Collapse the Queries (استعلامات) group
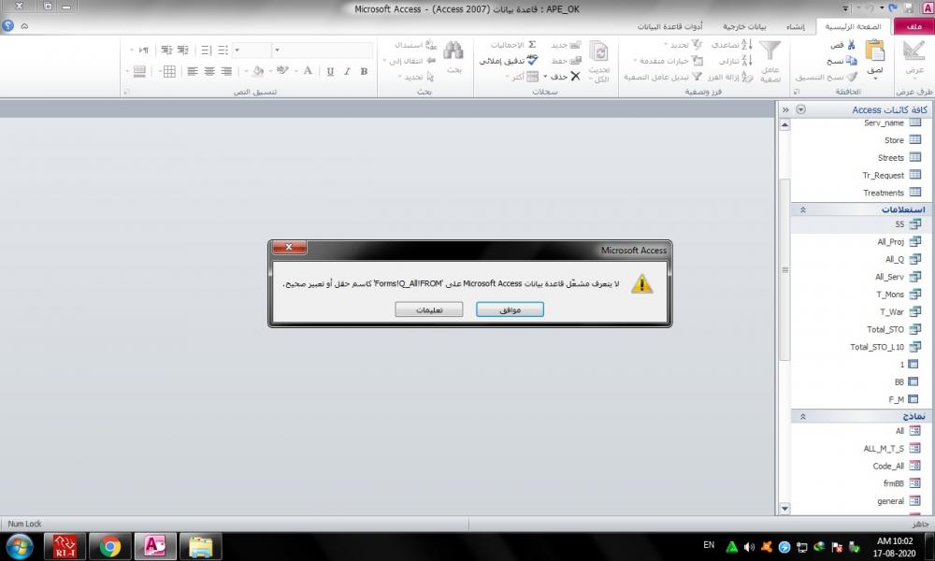935x561 pixels. pyautogui.click(x=801, y=209)
